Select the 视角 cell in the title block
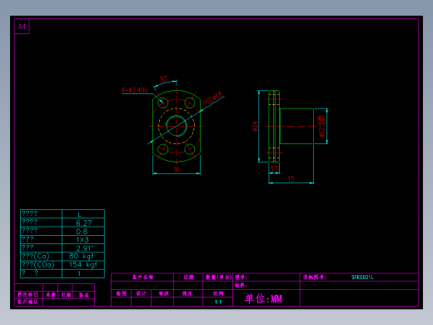Viewport: 433px width, 325px height. (188, 293)
